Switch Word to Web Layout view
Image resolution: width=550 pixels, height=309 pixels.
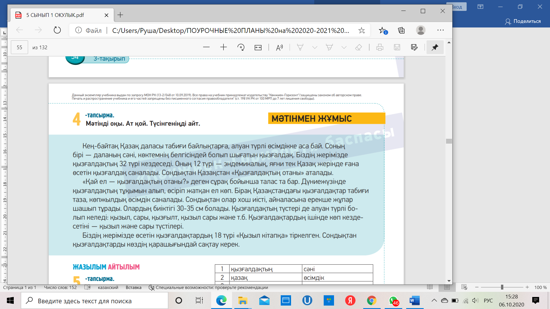(x=464, y=287)
